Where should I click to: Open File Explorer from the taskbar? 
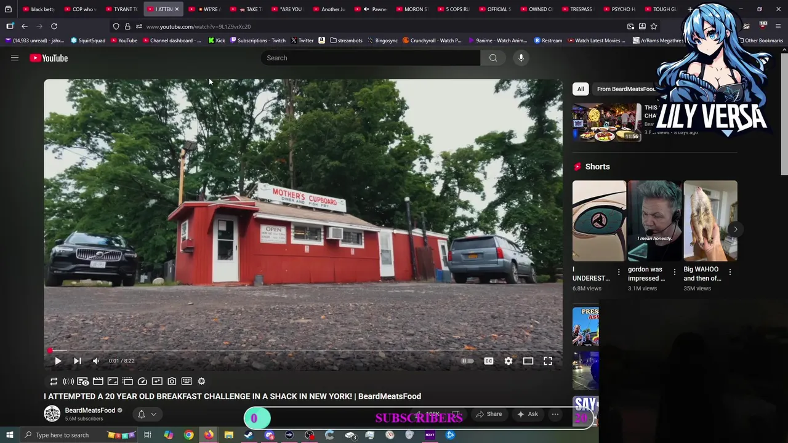(x=228, y=435)
